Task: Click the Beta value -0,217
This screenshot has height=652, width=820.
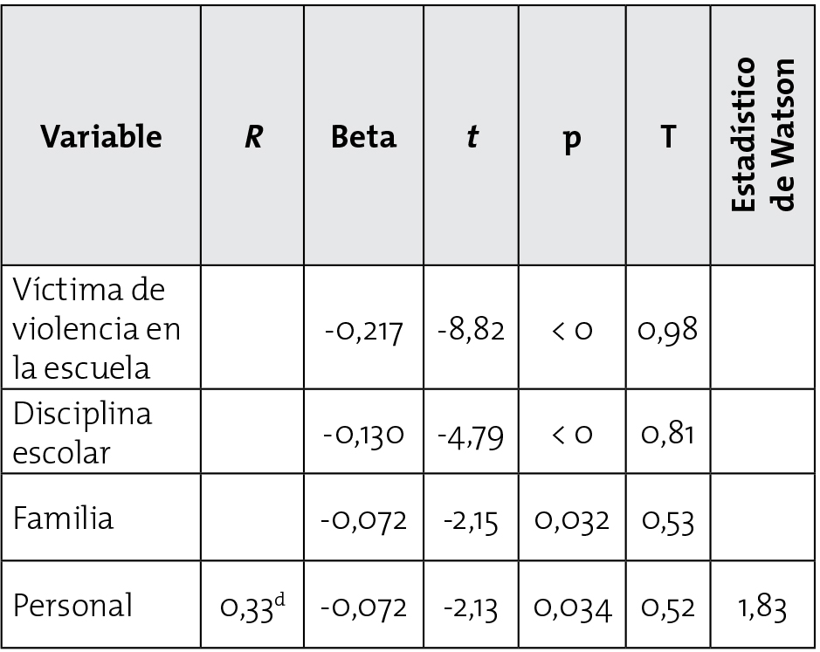Action: point(362,331)
